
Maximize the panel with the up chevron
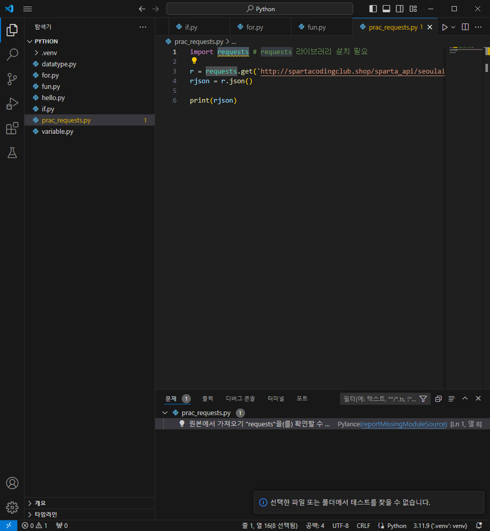point(465,399)
